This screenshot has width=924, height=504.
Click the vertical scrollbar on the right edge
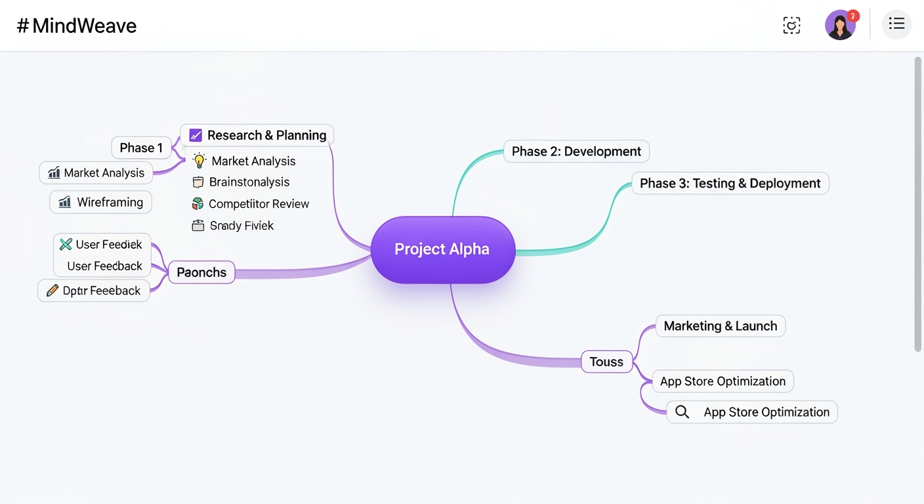[x=919, y=197]
